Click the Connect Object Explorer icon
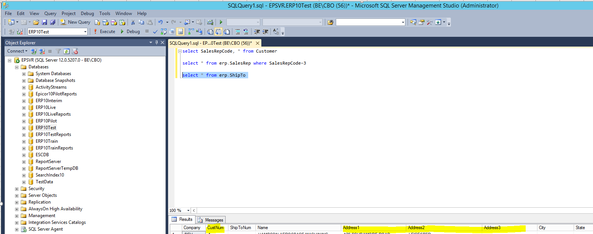593x234 pixels. pos(34,51)
